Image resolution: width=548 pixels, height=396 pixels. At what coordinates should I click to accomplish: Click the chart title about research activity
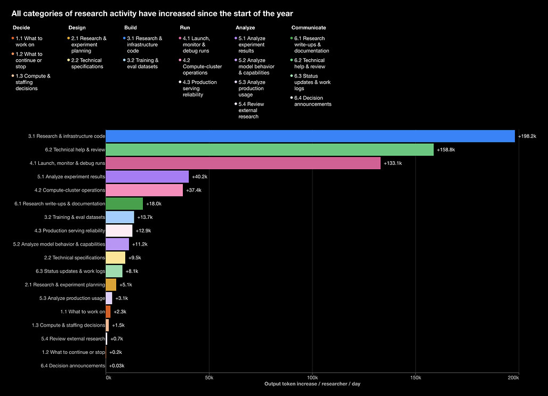click(152, 14)
